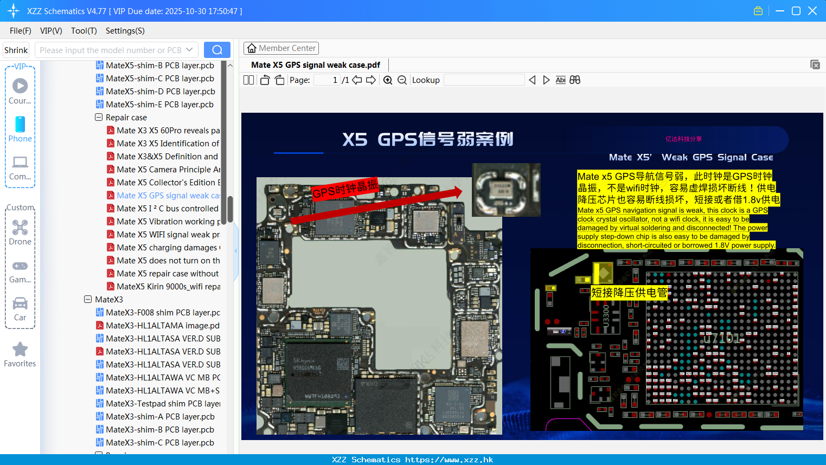Rotate the page clockwise
Viewport: 826px width, 465px height.
point(279,80)
